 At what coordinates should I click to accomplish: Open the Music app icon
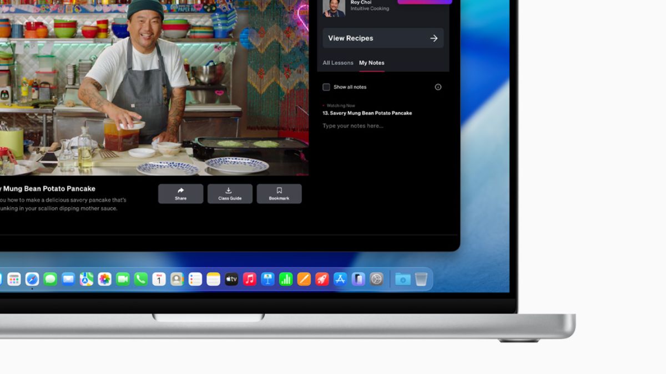pyautogui.click(x=250, y=279)
